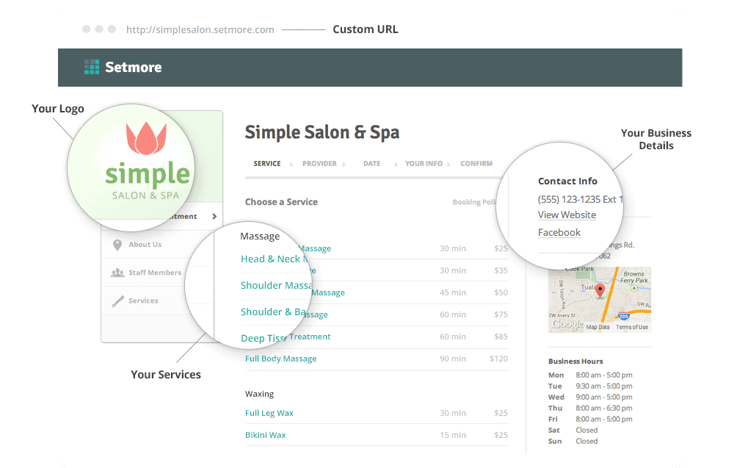The width and height of the screenshot is (734, 468).
Task: Click Map Data link on map
Action: (597, 327)
